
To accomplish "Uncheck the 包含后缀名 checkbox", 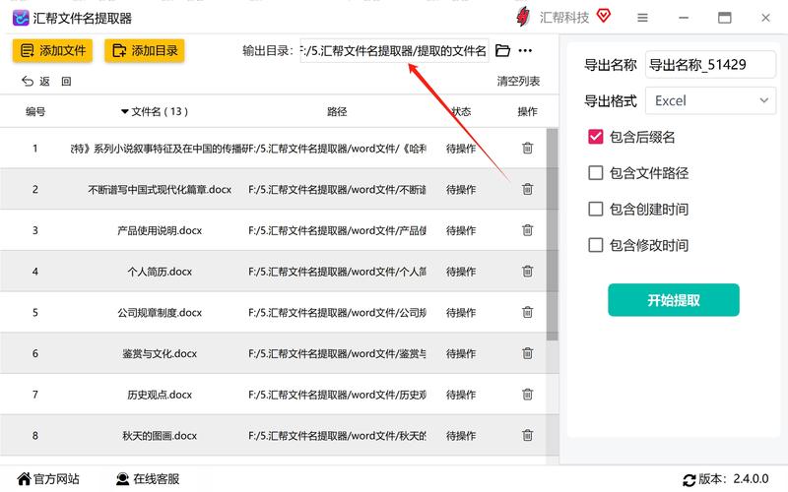I will 596,137.
